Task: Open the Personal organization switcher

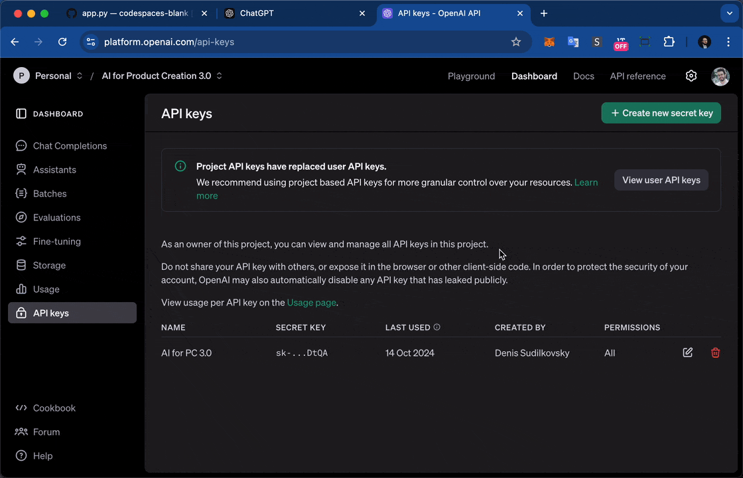Action: [x=48, y=76]
